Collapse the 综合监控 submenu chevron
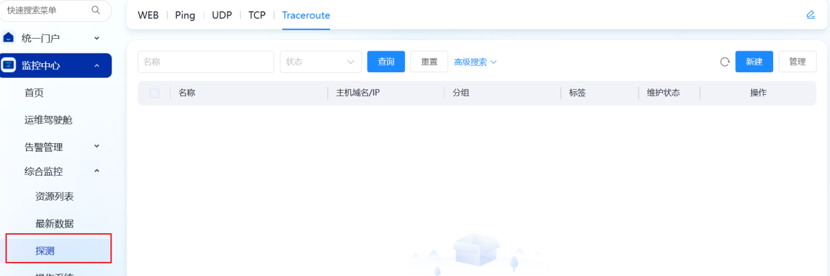 [96, 171]
